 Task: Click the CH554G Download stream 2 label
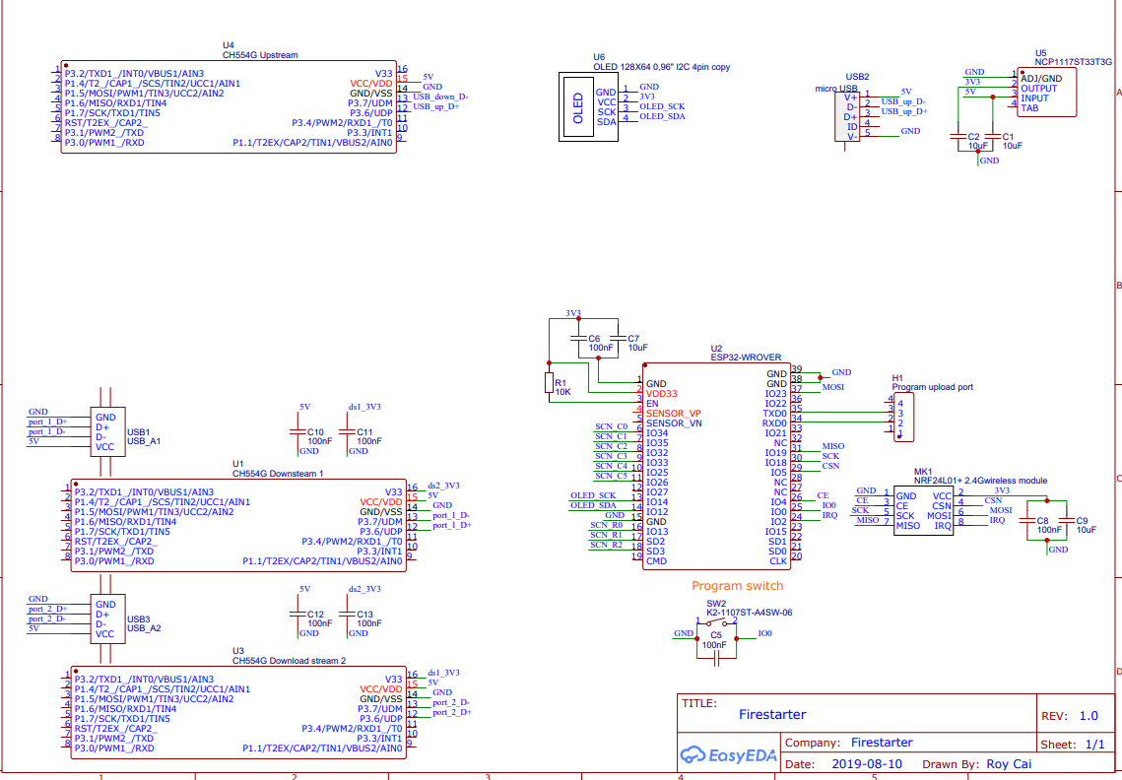pyautogui.click(x=289, y=661)
